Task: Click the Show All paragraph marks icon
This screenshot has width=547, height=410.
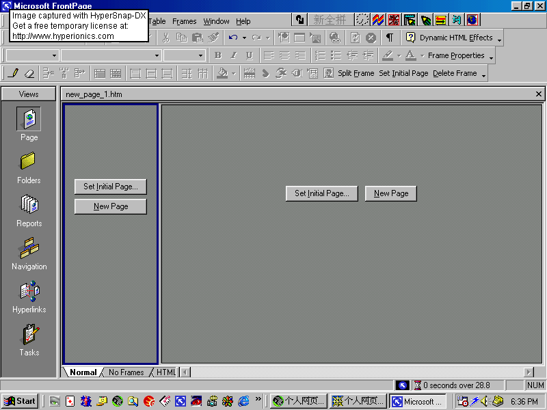Action: [389, 38]
